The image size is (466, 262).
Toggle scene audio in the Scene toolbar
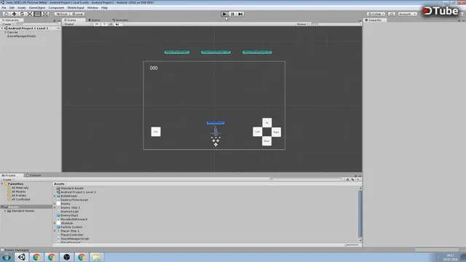pyautogui.click(x=111, y=24)
